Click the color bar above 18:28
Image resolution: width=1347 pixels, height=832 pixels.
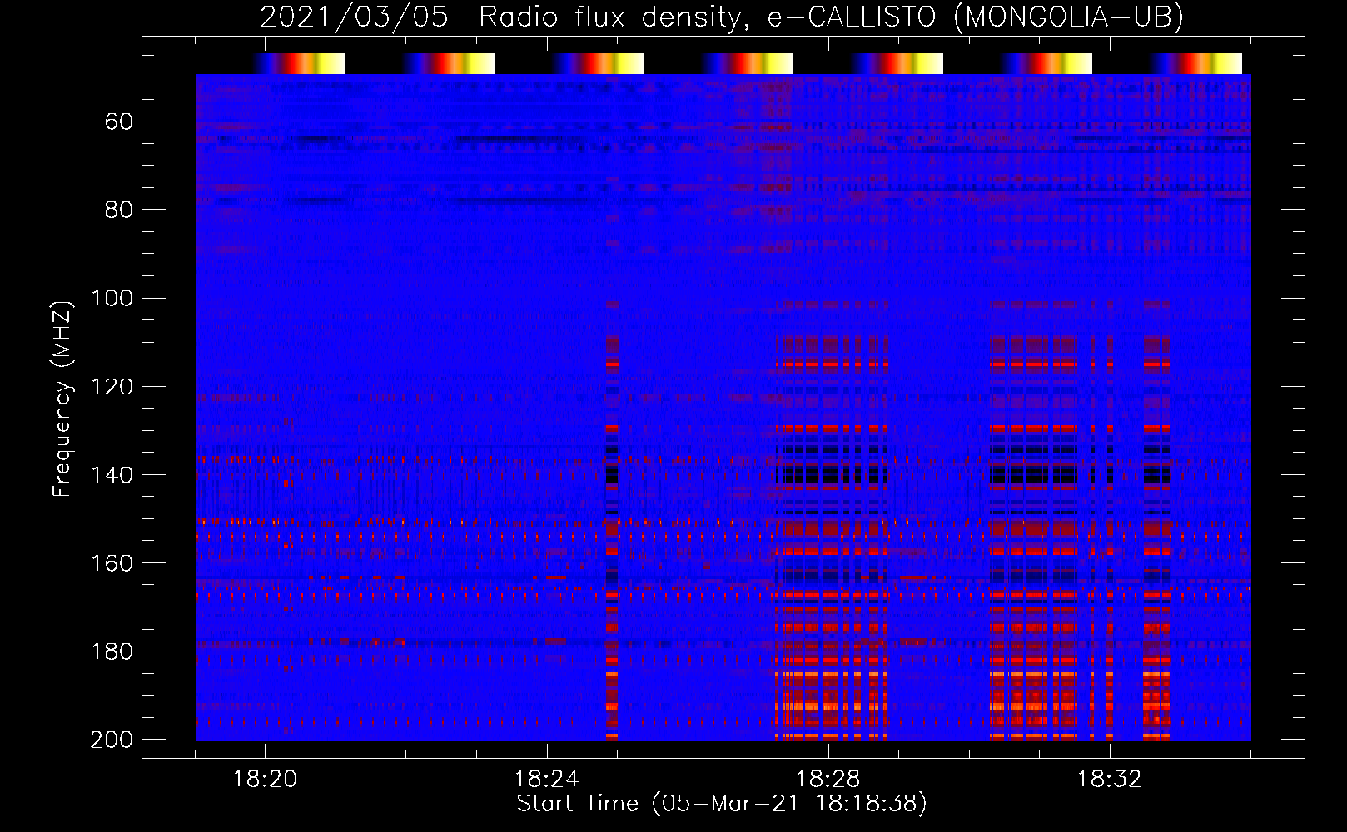(x=897, y=63)
